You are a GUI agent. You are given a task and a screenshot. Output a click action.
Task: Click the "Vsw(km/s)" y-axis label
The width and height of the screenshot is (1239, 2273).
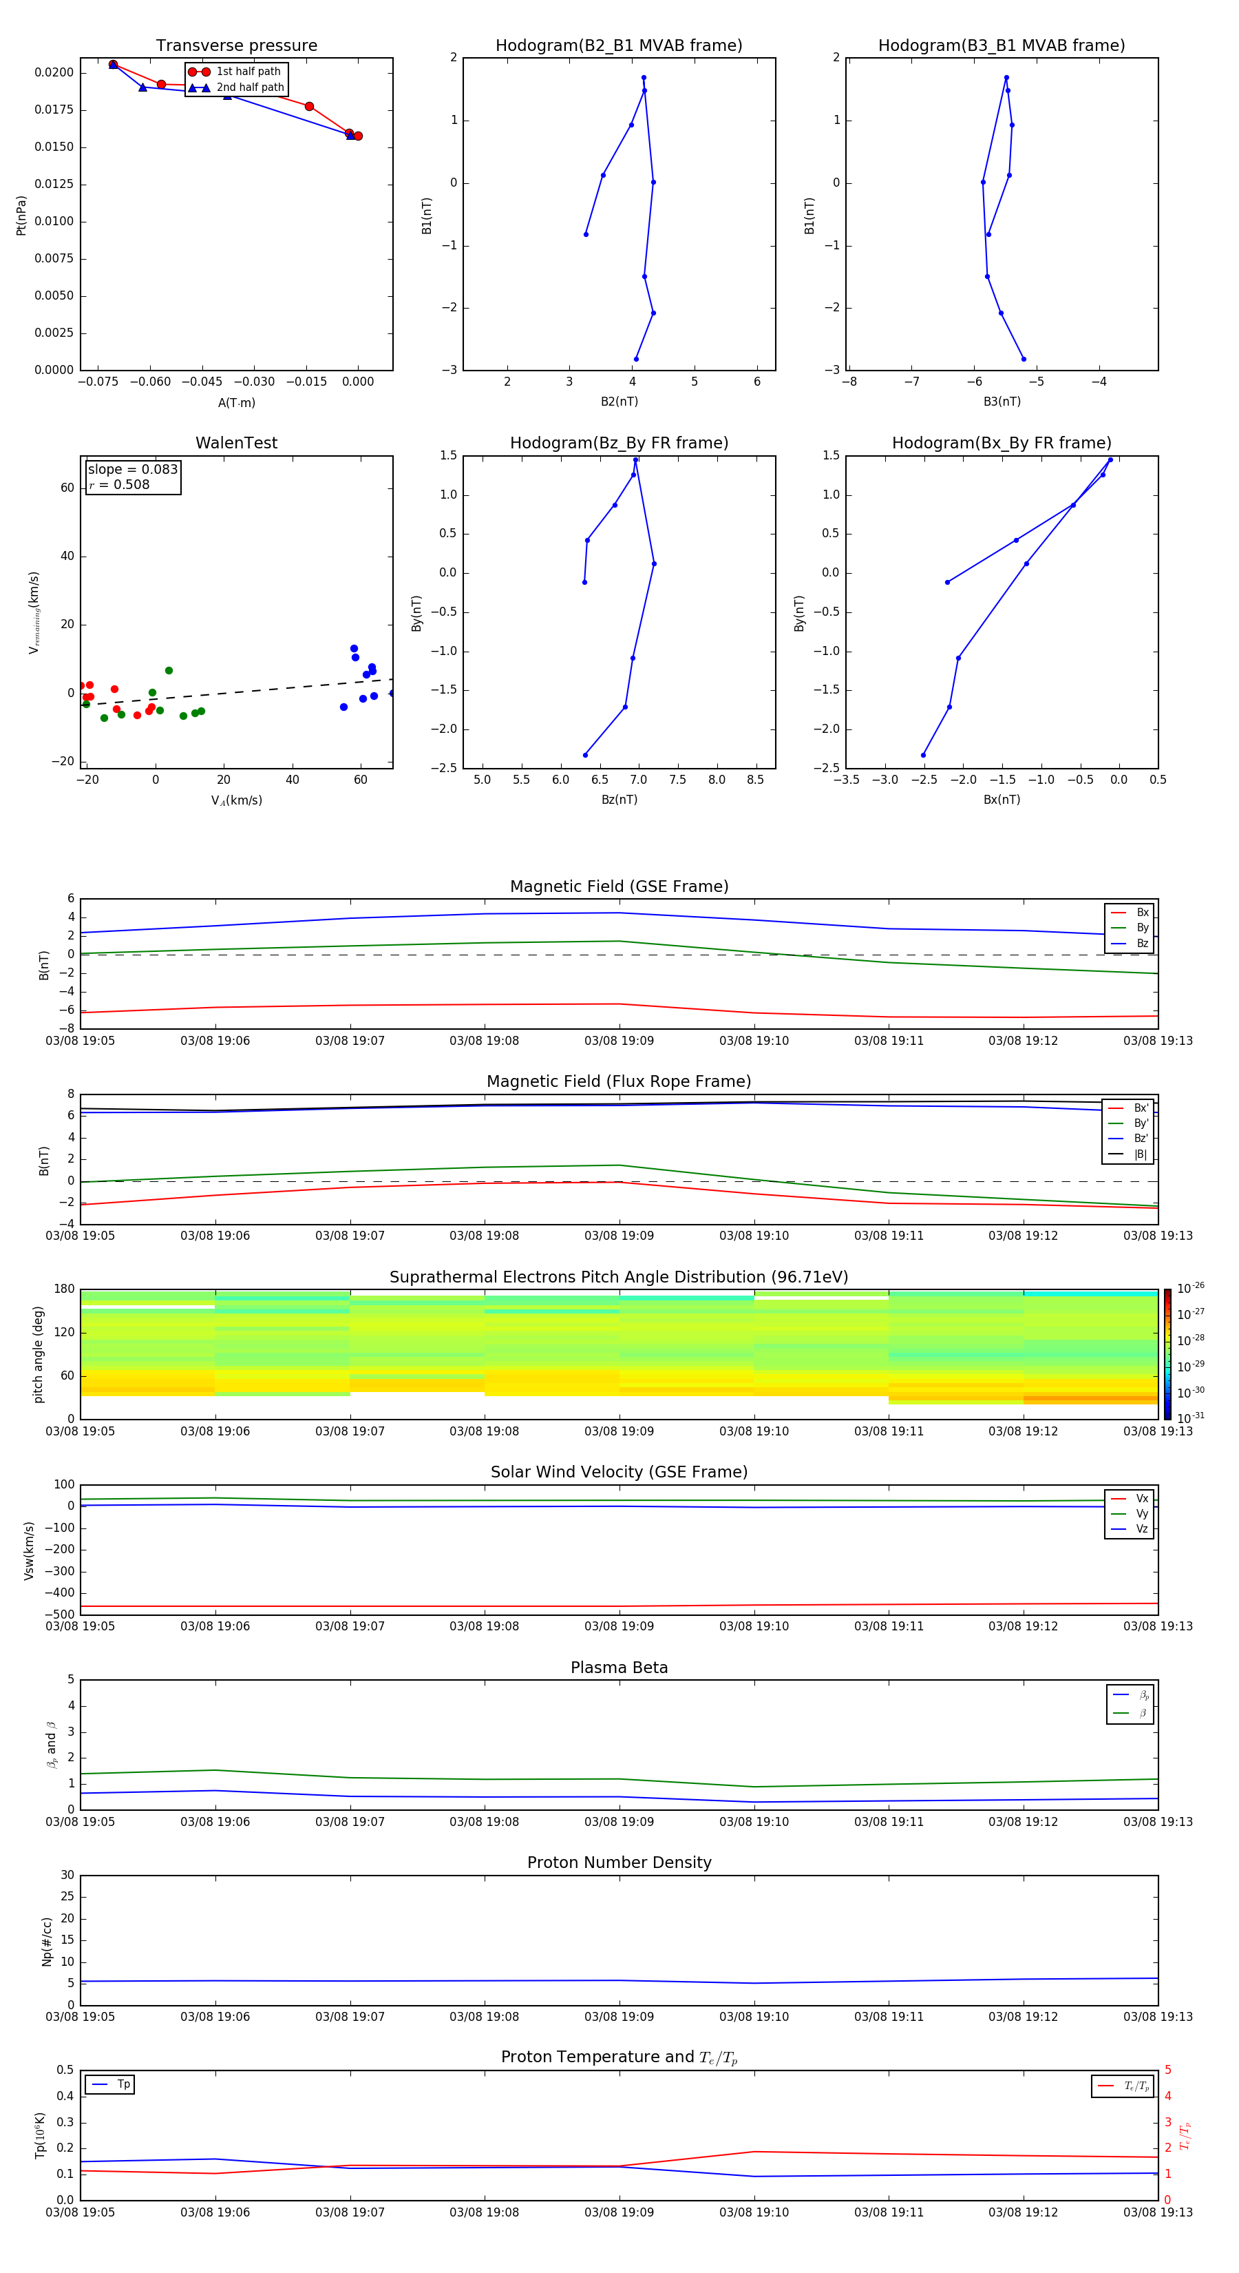click(x=28, y=1550)
